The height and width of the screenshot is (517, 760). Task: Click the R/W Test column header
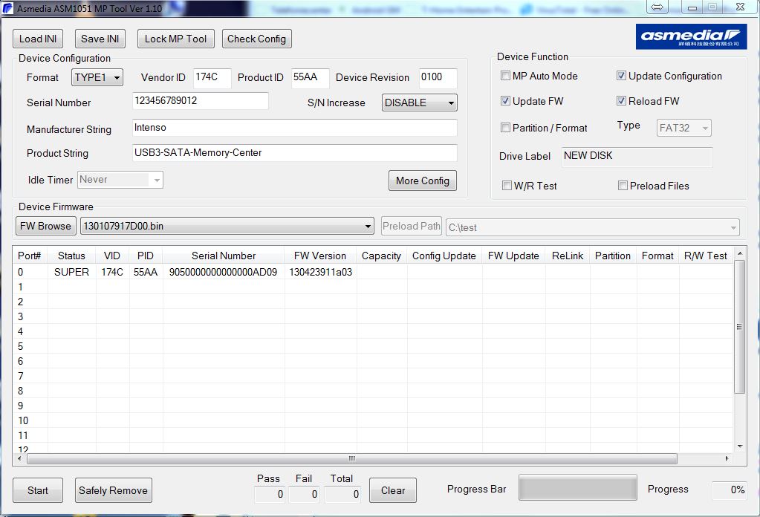(x=706, y=256)
